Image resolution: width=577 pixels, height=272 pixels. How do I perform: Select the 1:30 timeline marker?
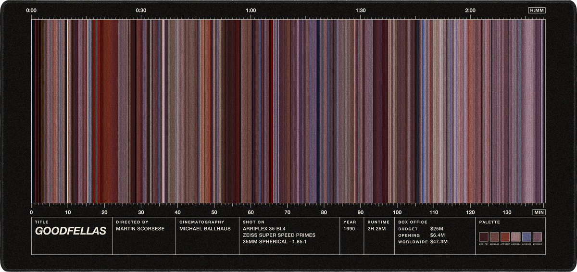[361, 10]
